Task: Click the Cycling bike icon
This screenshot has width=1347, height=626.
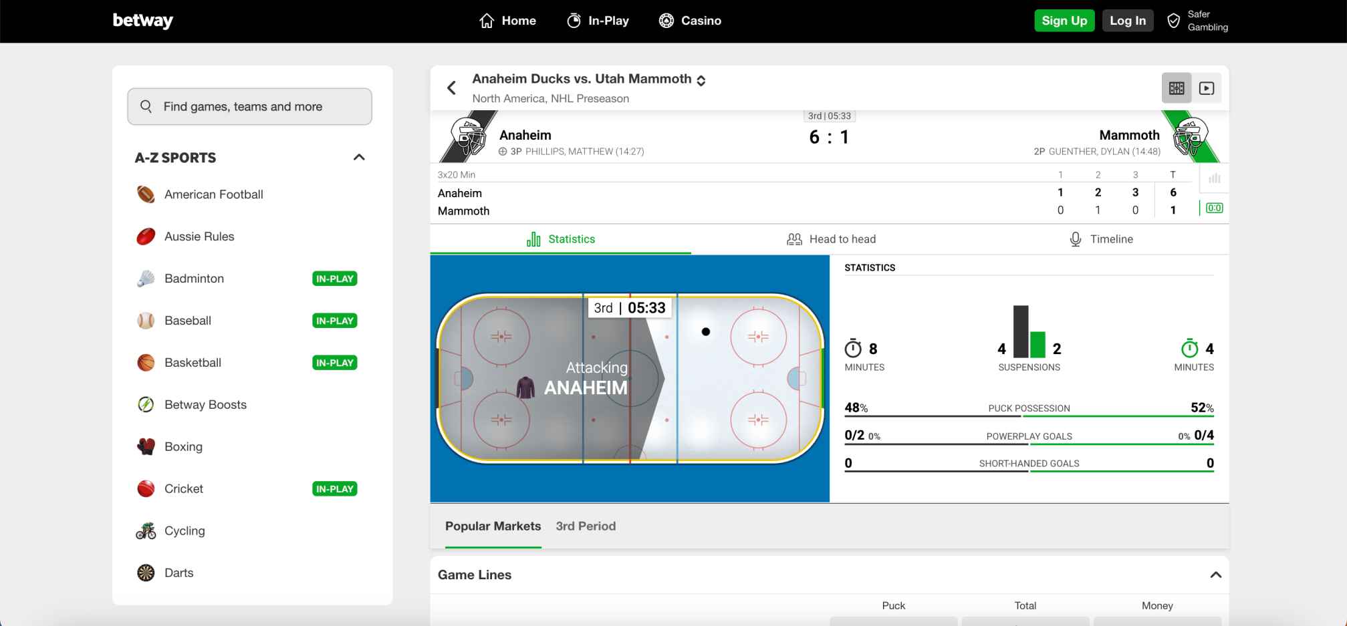Action: point(146,531)
